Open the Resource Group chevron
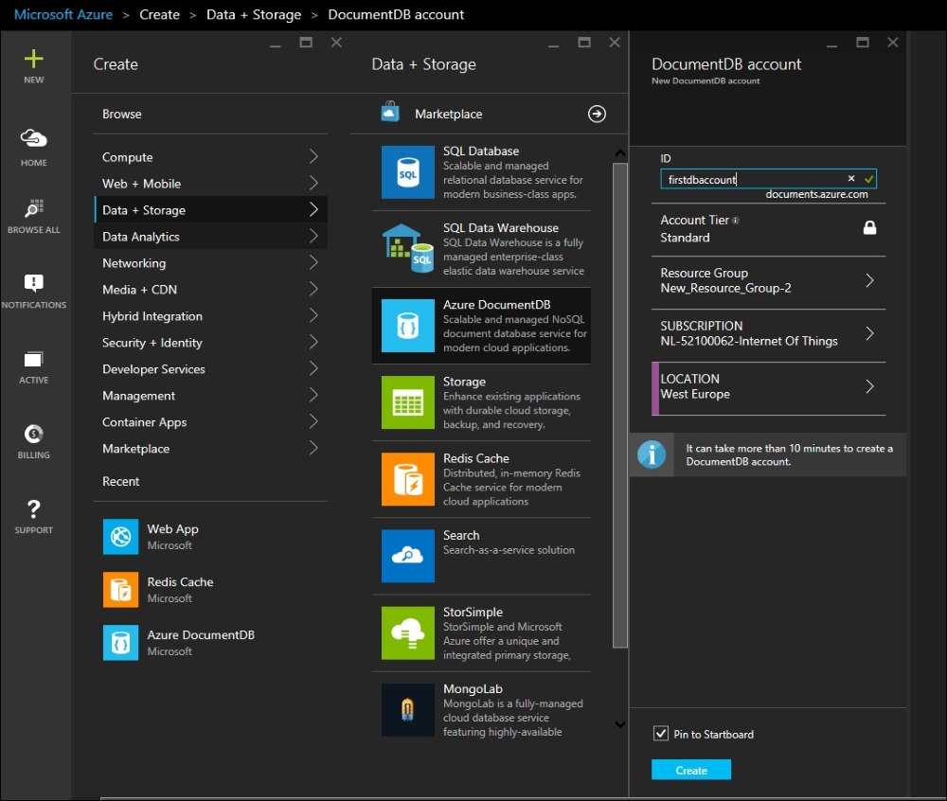 (x=869, y=280)
